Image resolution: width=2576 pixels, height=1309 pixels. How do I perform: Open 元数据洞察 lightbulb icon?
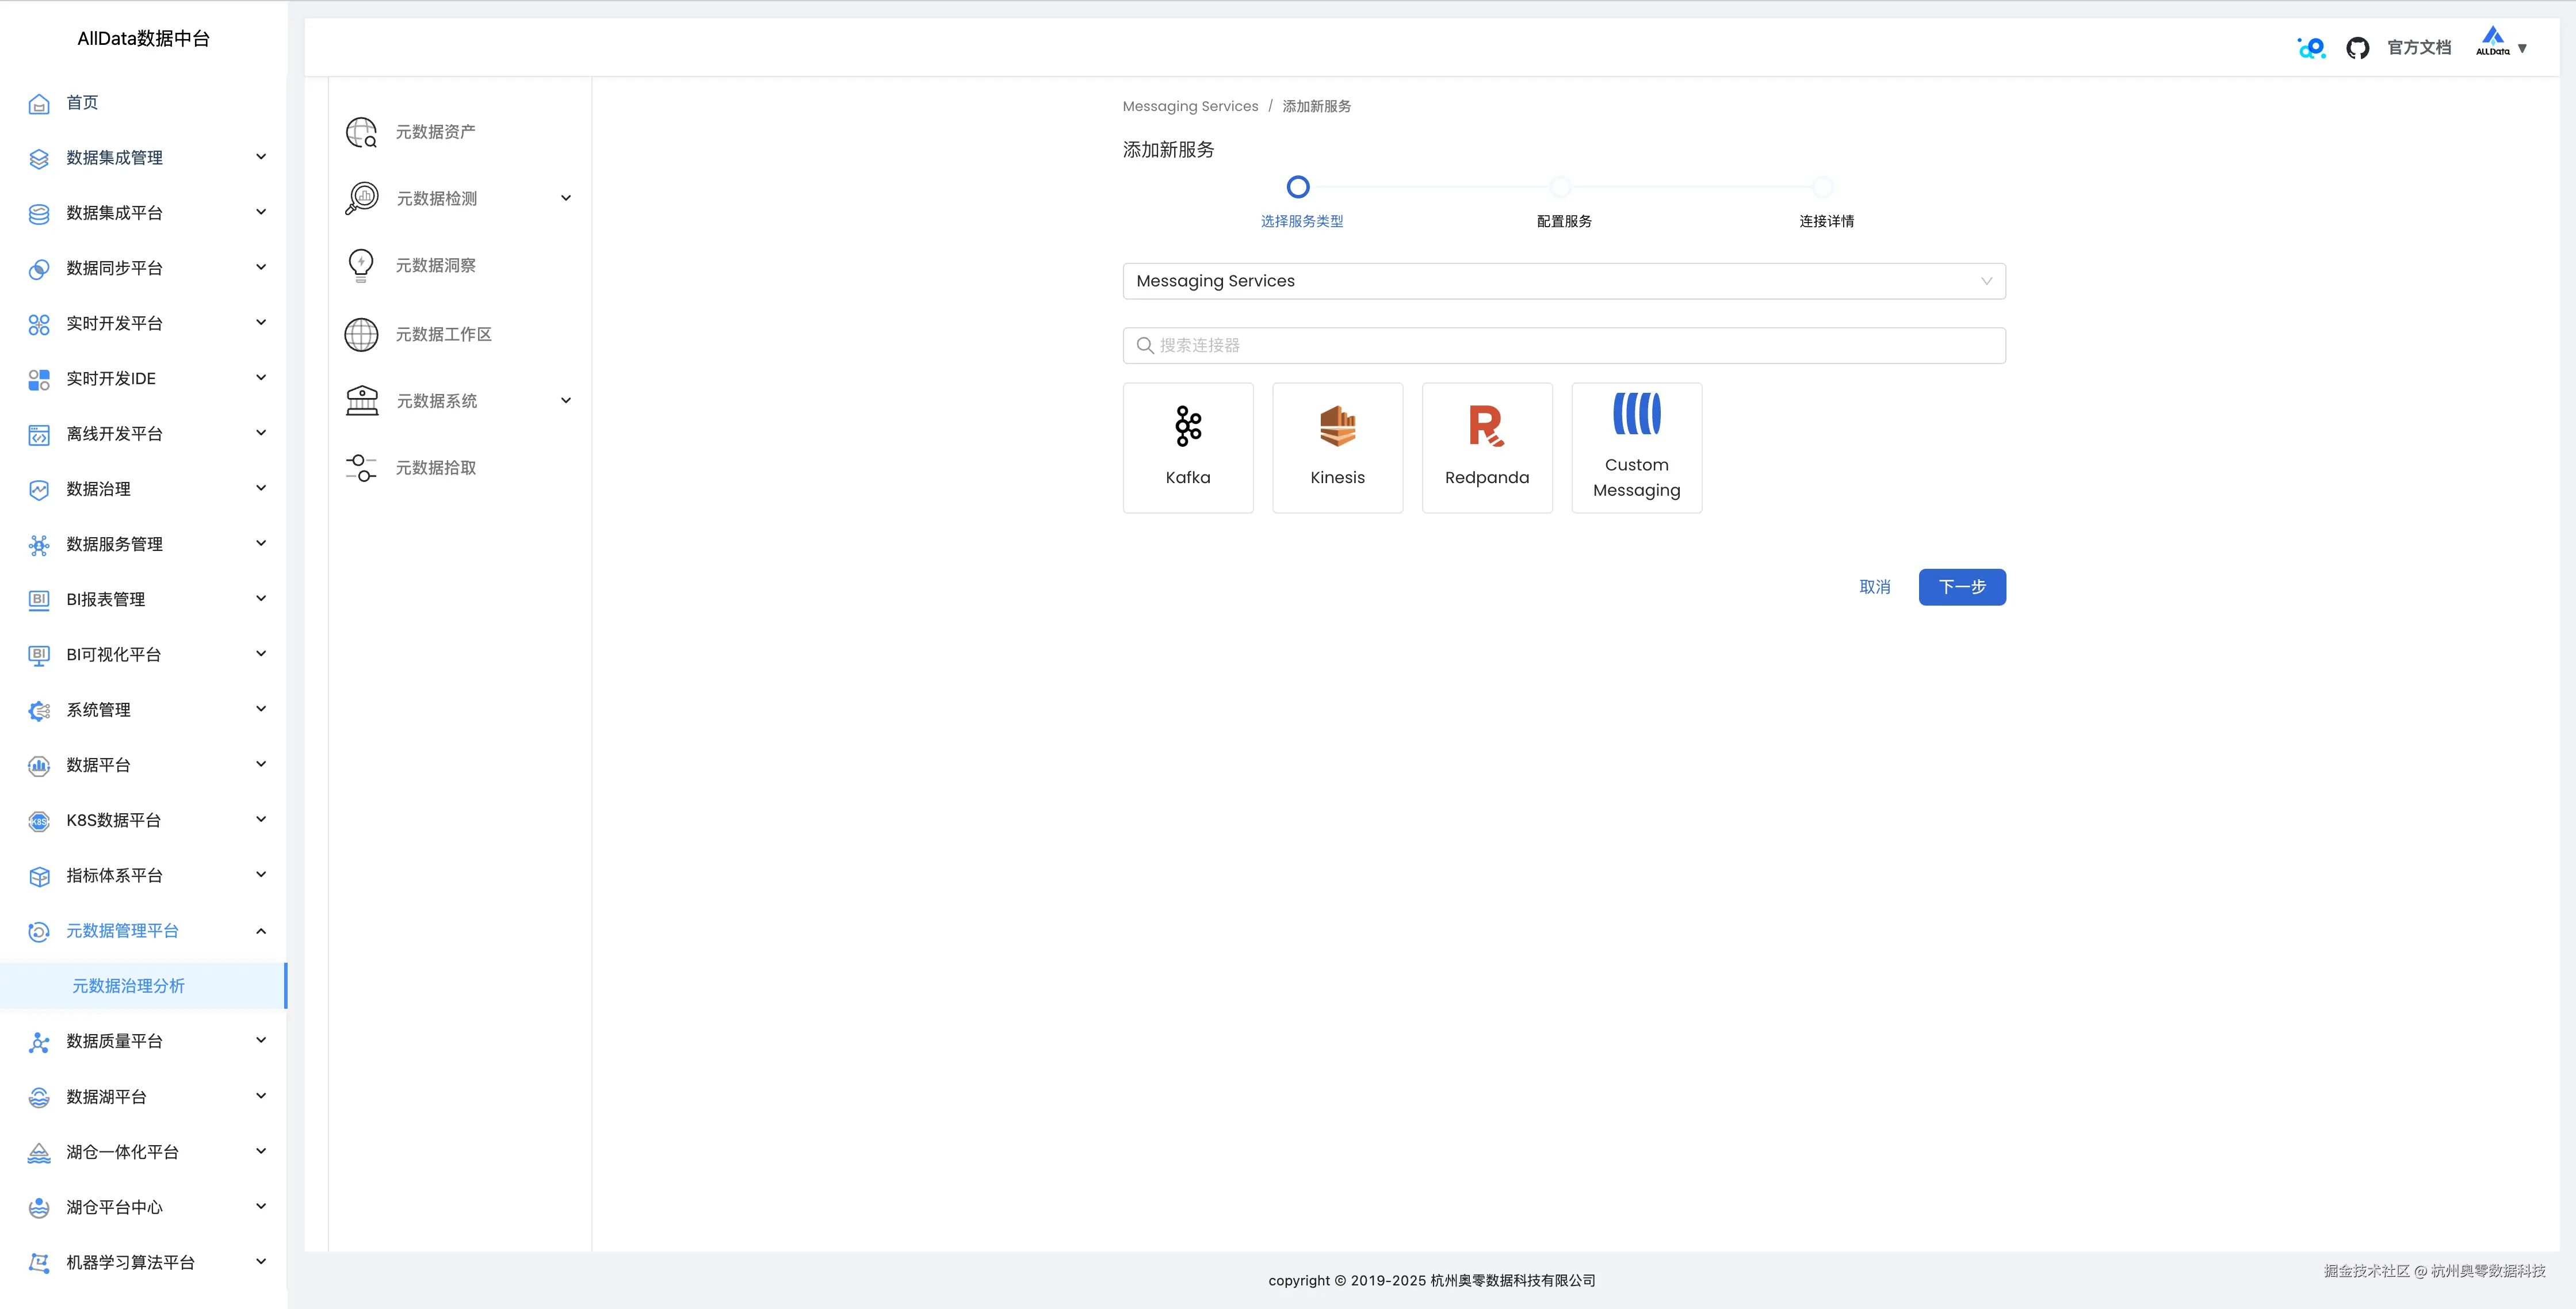(x=361, y=265)
